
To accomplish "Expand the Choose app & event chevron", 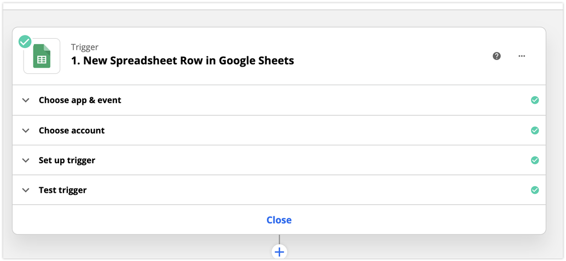I will [x=25, y=100].
